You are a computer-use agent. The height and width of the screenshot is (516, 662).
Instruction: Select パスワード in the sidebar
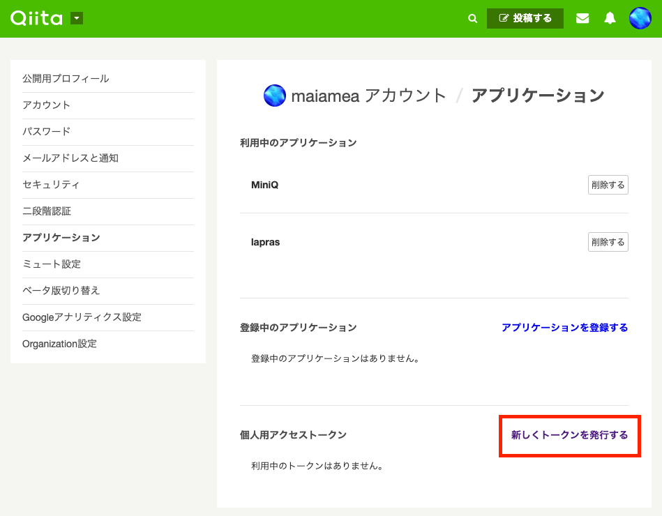47,132
